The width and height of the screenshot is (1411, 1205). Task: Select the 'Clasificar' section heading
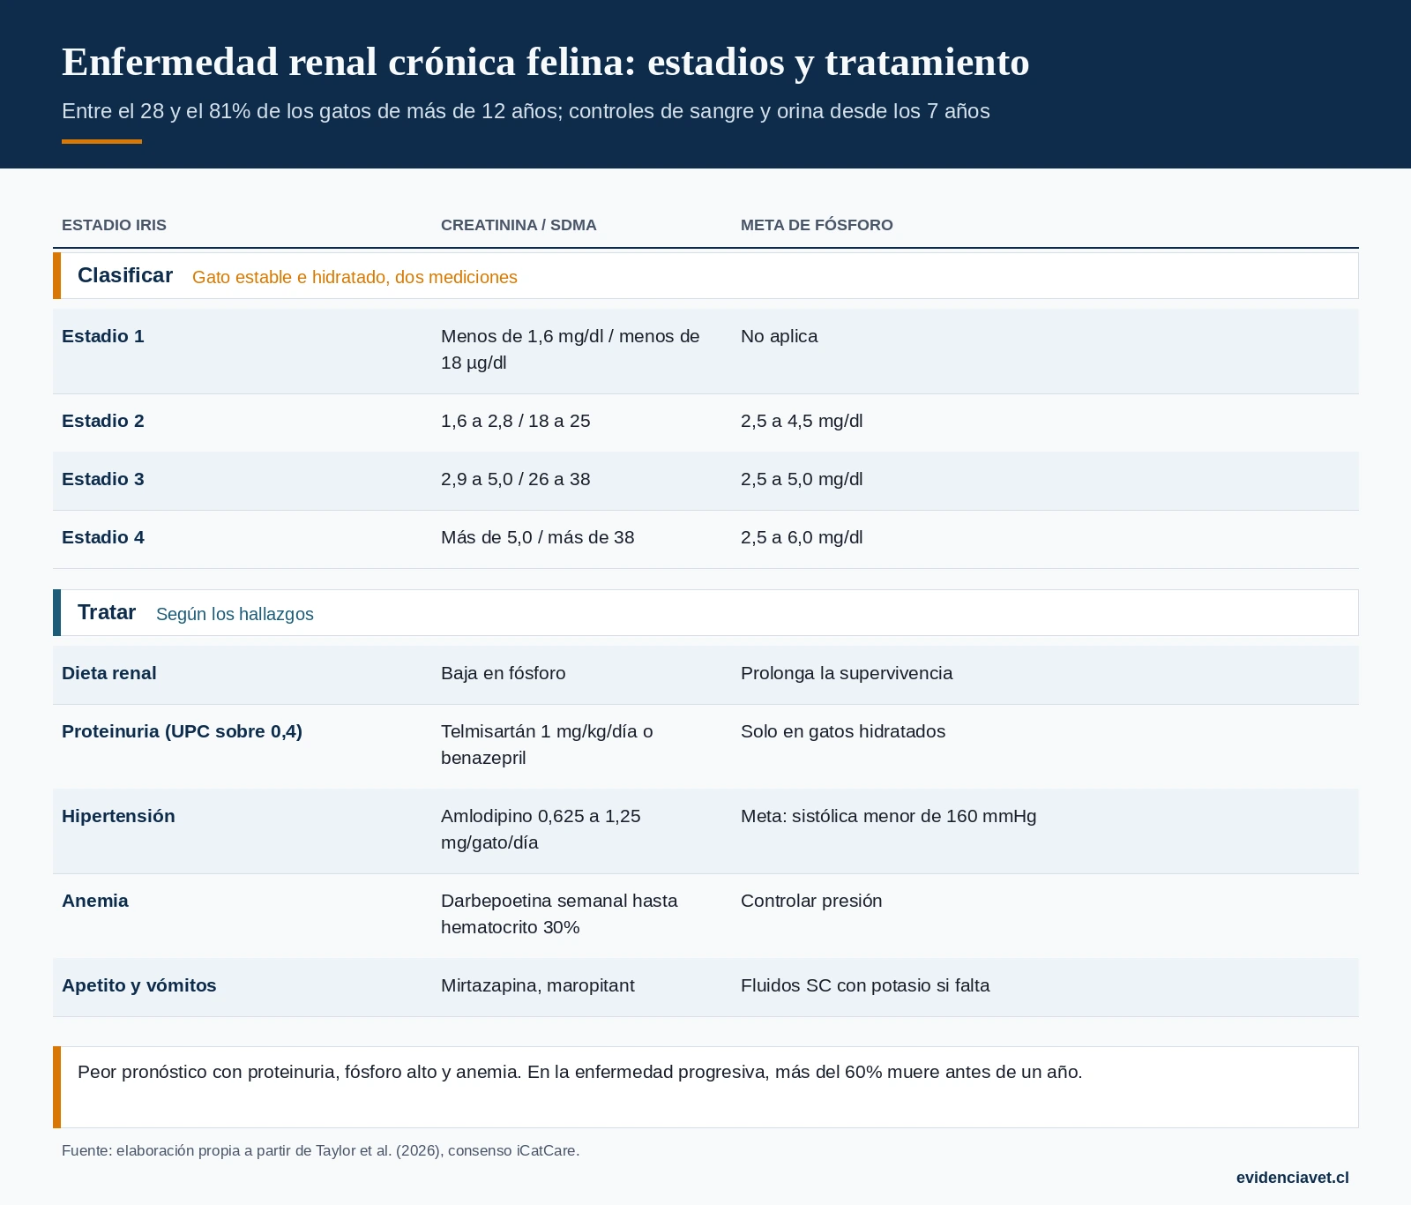click(x=125, y=275)
